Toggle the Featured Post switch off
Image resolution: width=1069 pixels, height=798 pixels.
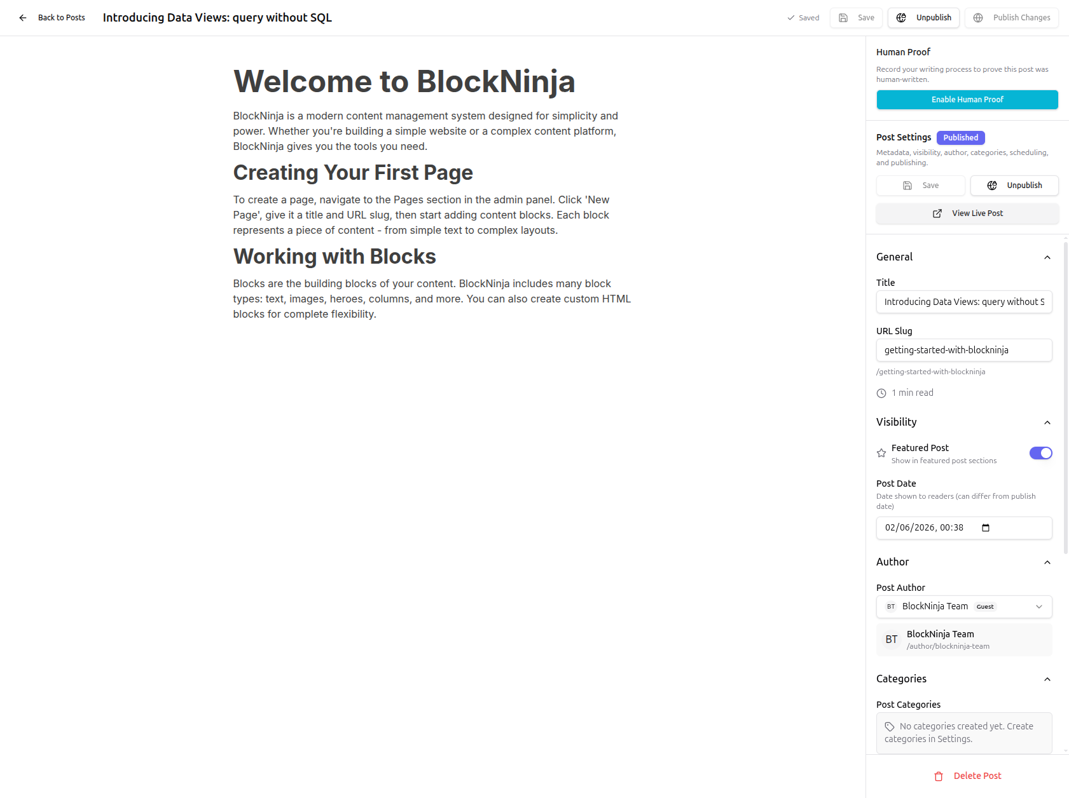(1041, 453)
